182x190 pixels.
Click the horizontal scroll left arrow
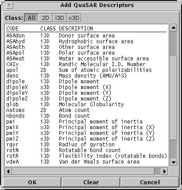click(8, 171)
